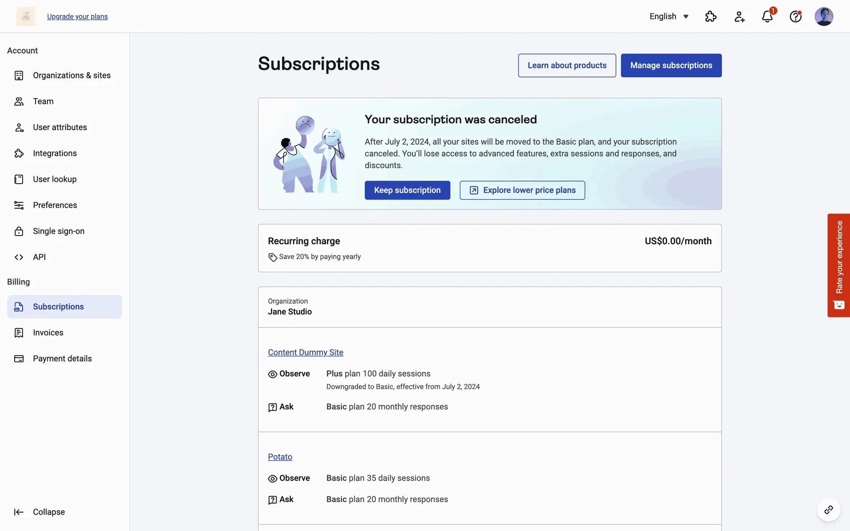
Task: Go to Organizations & sites
Action: [x=71, y=75]
